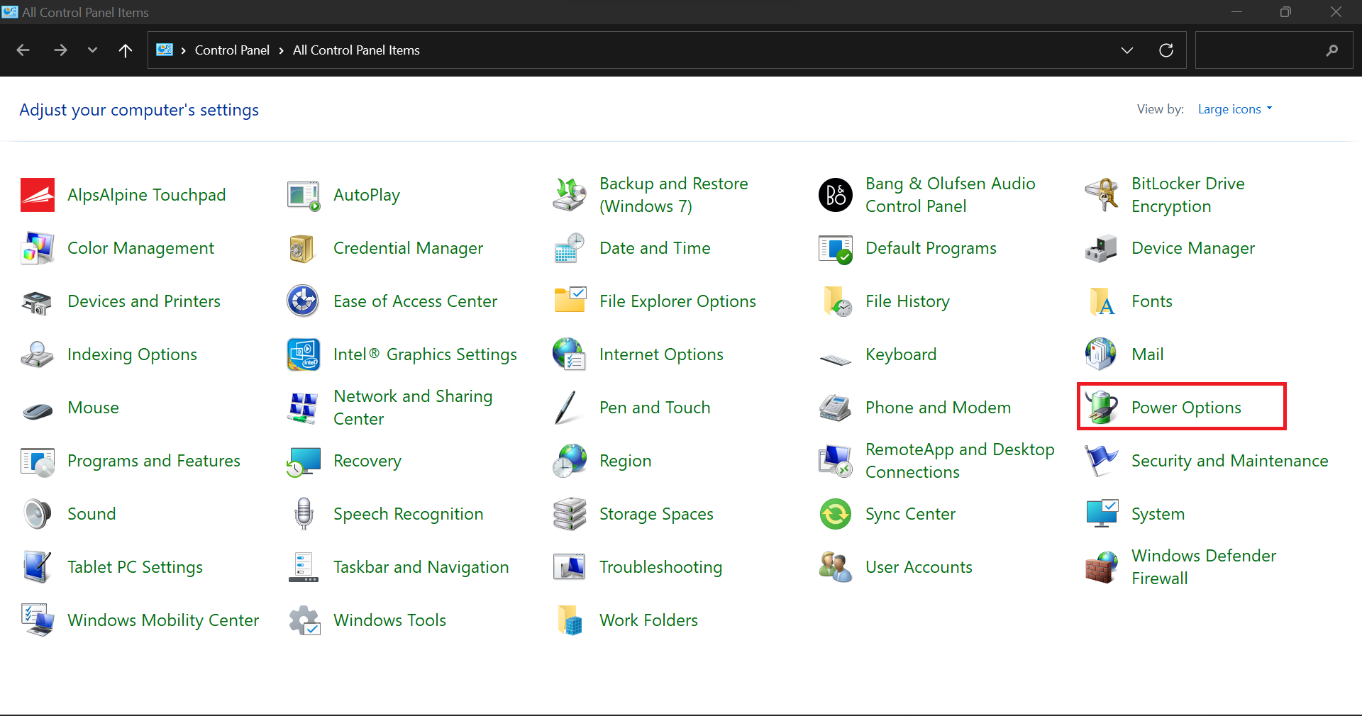Viewport: 1362px width, 716px height.
Task: Open the Troubleshooting link
Action: click(x=661, y=567)
